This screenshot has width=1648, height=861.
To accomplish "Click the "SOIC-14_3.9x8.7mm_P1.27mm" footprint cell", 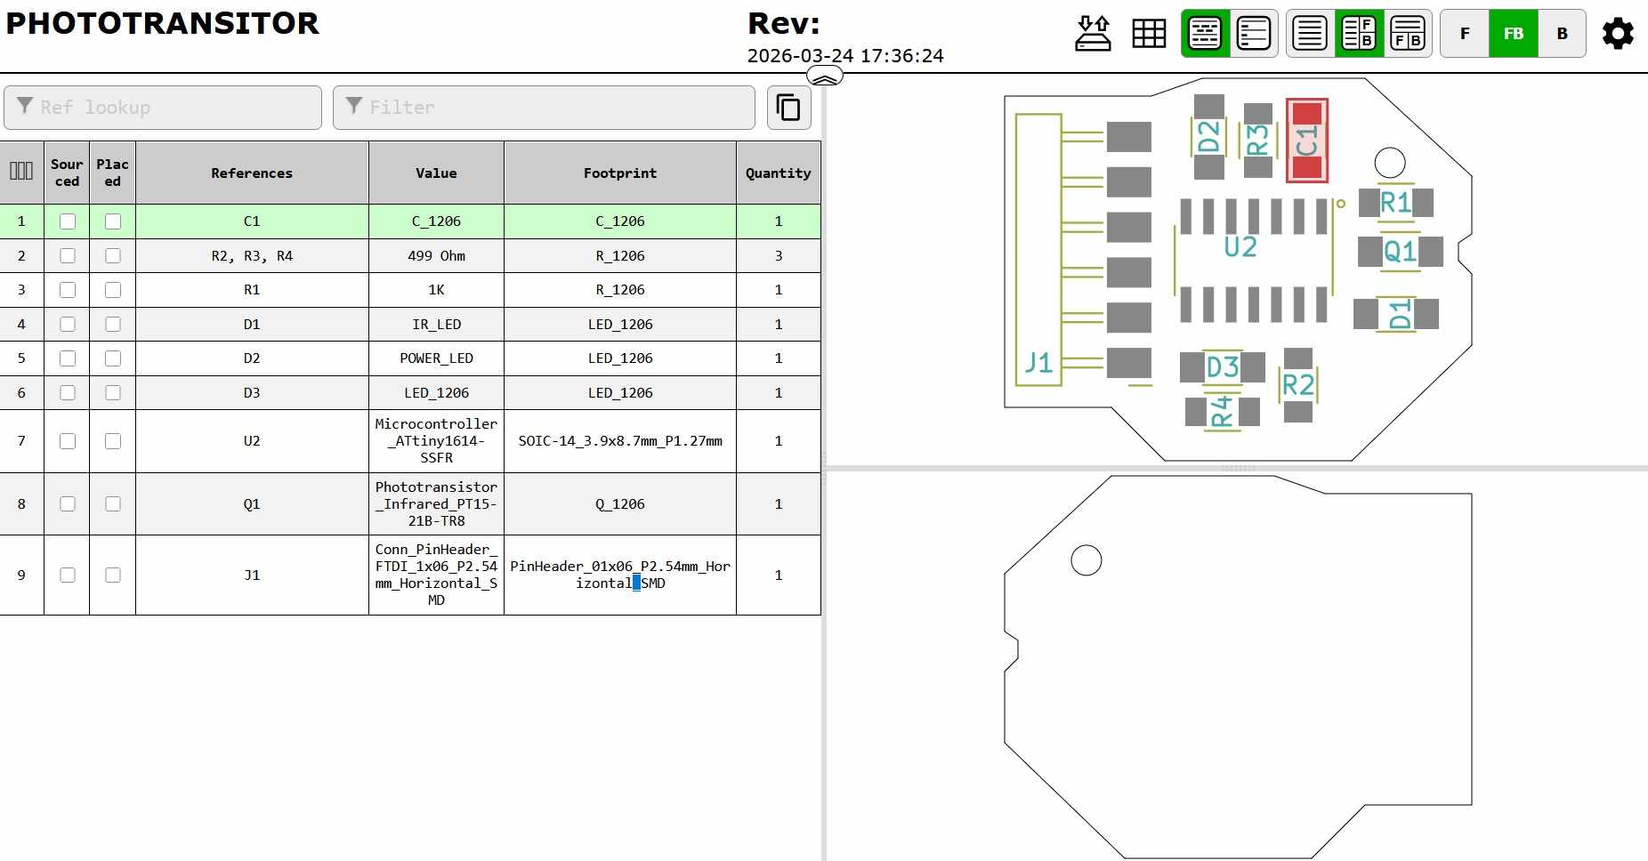I will tap(620, 441).
